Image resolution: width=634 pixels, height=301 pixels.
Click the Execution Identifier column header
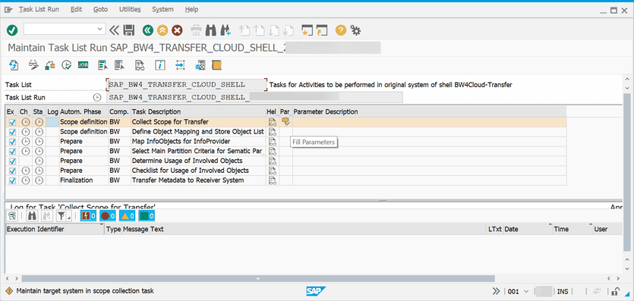click(55, 229)
